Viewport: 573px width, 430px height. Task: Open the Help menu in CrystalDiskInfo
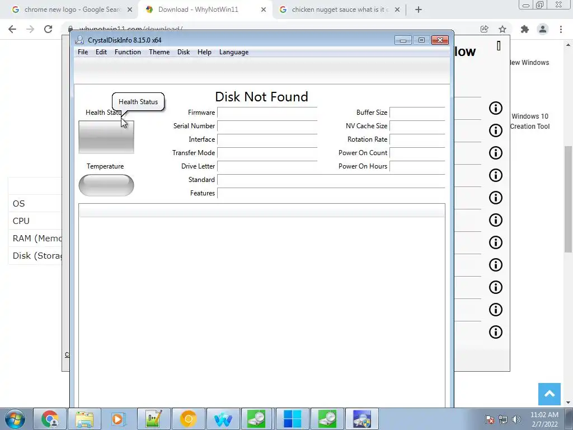coord(204,52)
